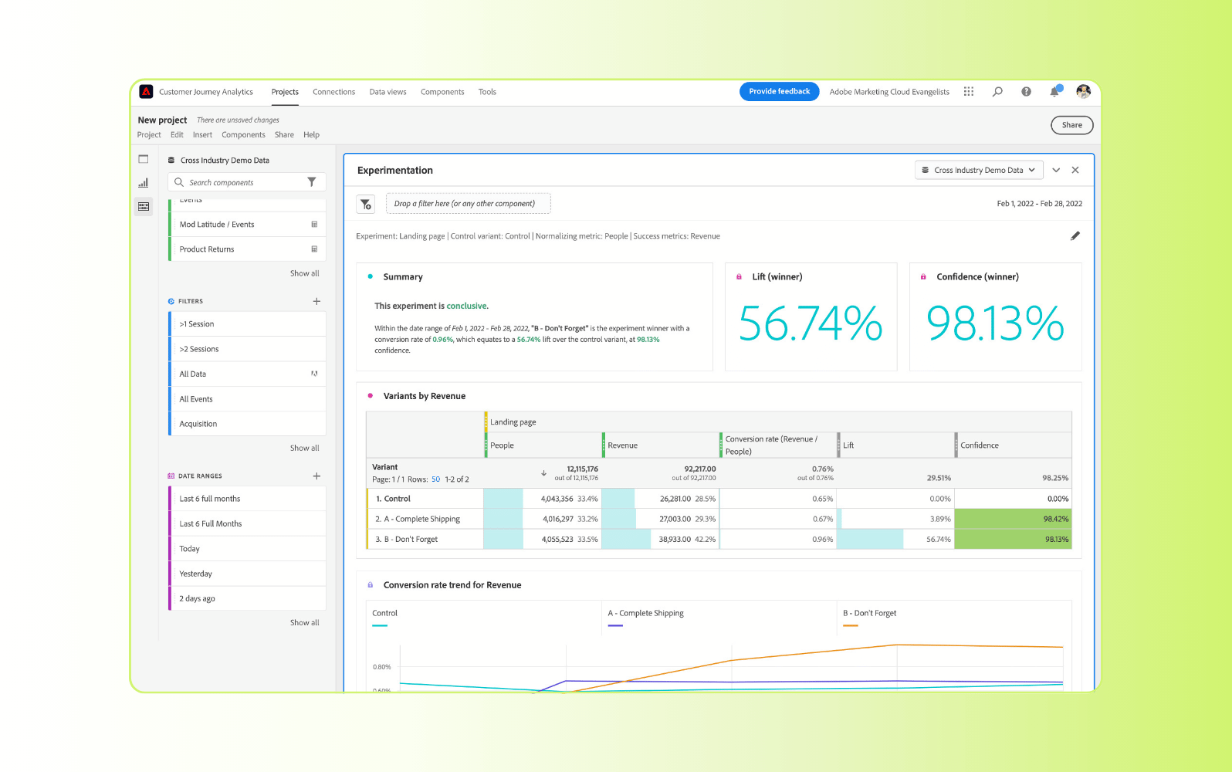This screenshot has height=772, width=1232.
Task: Open the Panels icon in left rail
Action: [144, 159]
